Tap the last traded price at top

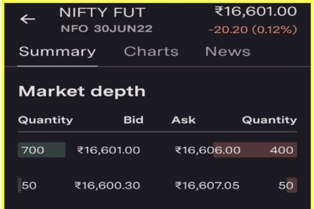[255, 11]
